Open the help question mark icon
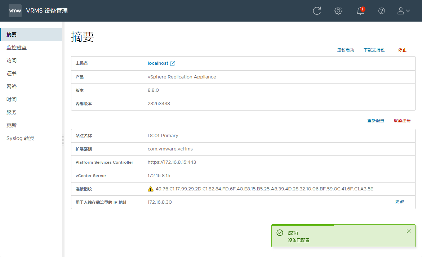 tap(381, 11)
